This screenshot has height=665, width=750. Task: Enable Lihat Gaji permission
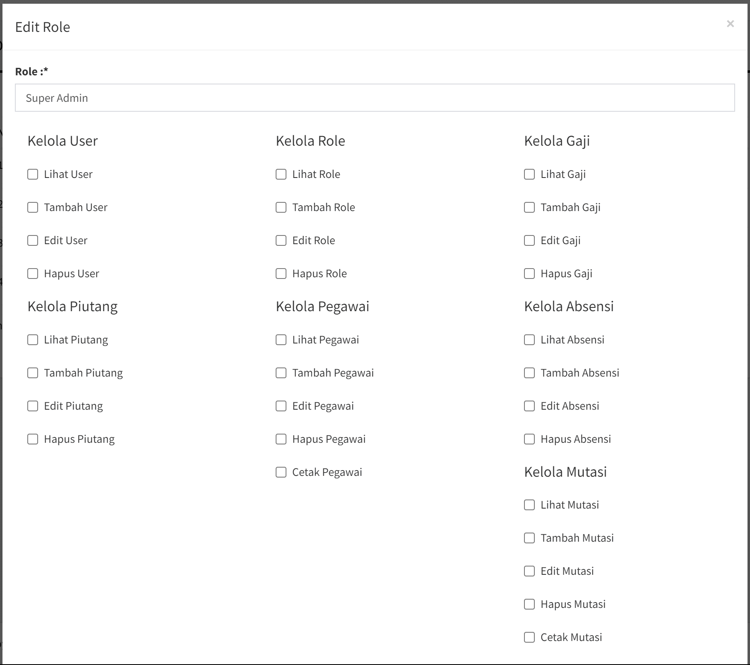coord(529,174)
